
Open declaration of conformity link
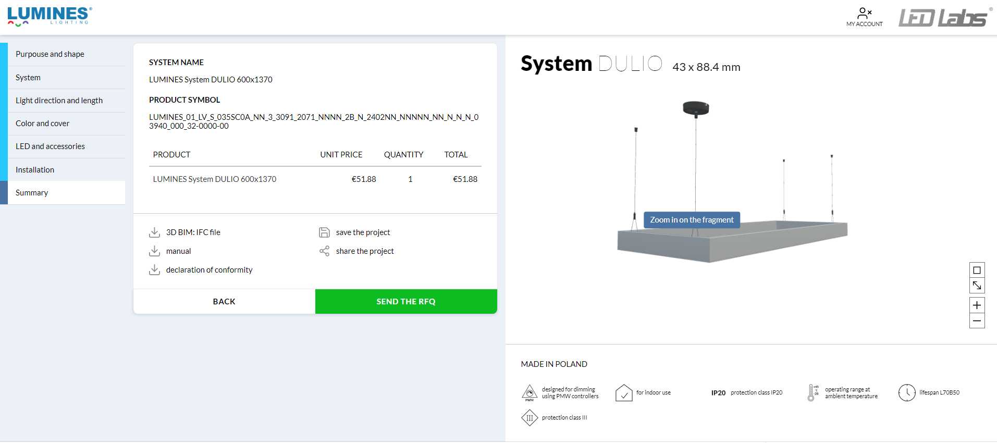point(209,270)
